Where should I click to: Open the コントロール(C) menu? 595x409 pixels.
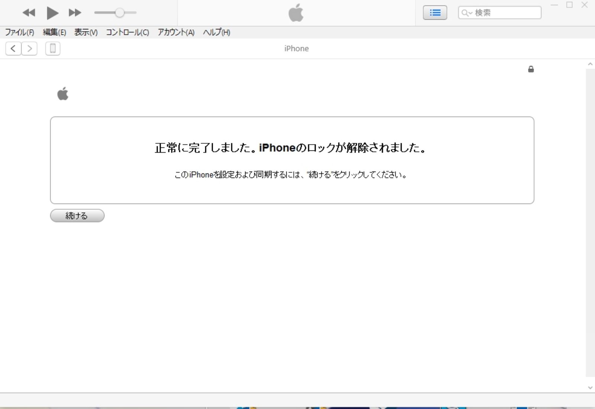pos(128,32)
